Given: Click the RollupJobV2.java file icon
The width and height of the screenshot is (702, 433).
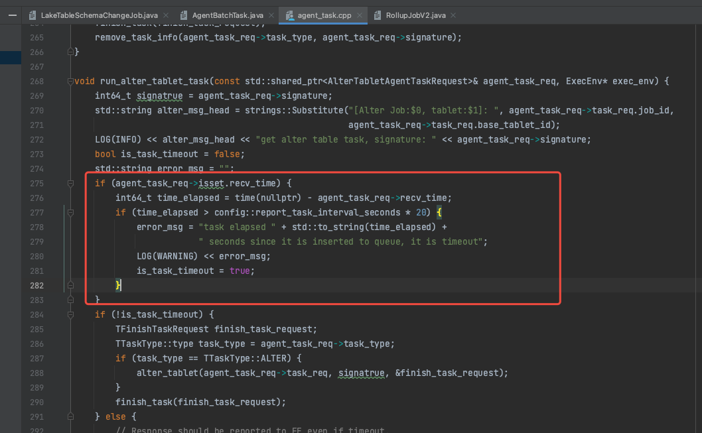Looking at the screenshot, I should point(378,16).
